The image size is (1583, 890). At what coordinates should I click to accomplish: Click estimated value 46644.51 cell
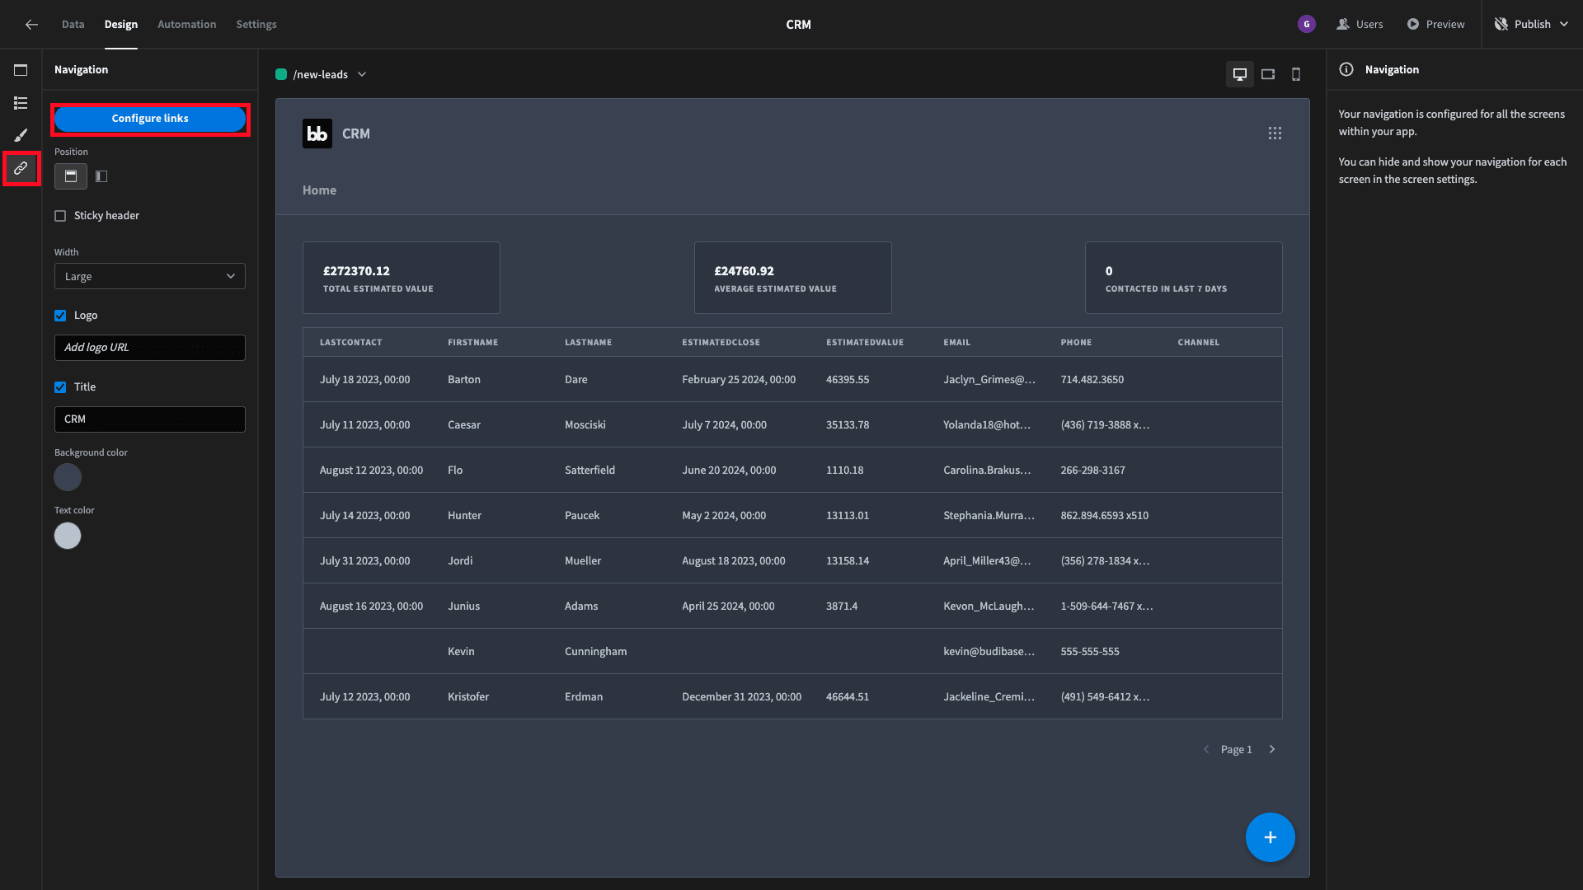847,697
